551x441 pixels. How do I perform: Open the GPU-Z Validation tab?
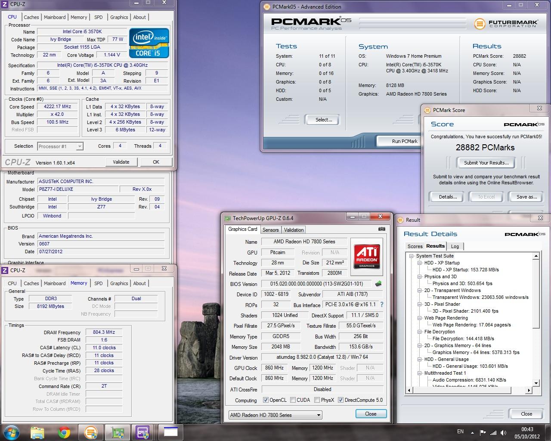294,230
